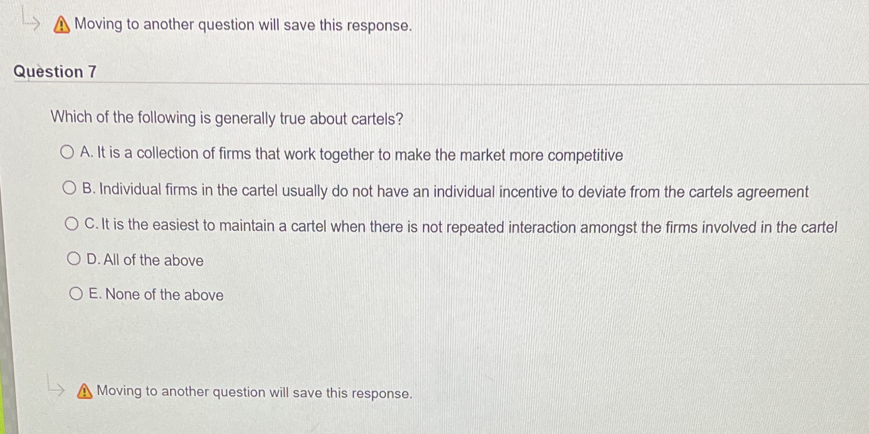This screenshot has width=869, height=434.
Task: Click the question text about cartels
Action: point(226,118)
